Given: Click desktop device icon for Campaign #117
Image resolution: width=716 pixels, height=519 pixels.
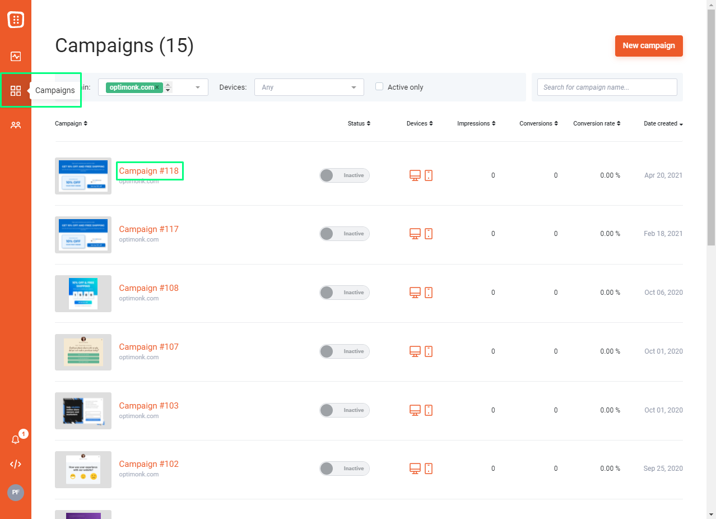Looking at the screenshot, I should 415,234.
